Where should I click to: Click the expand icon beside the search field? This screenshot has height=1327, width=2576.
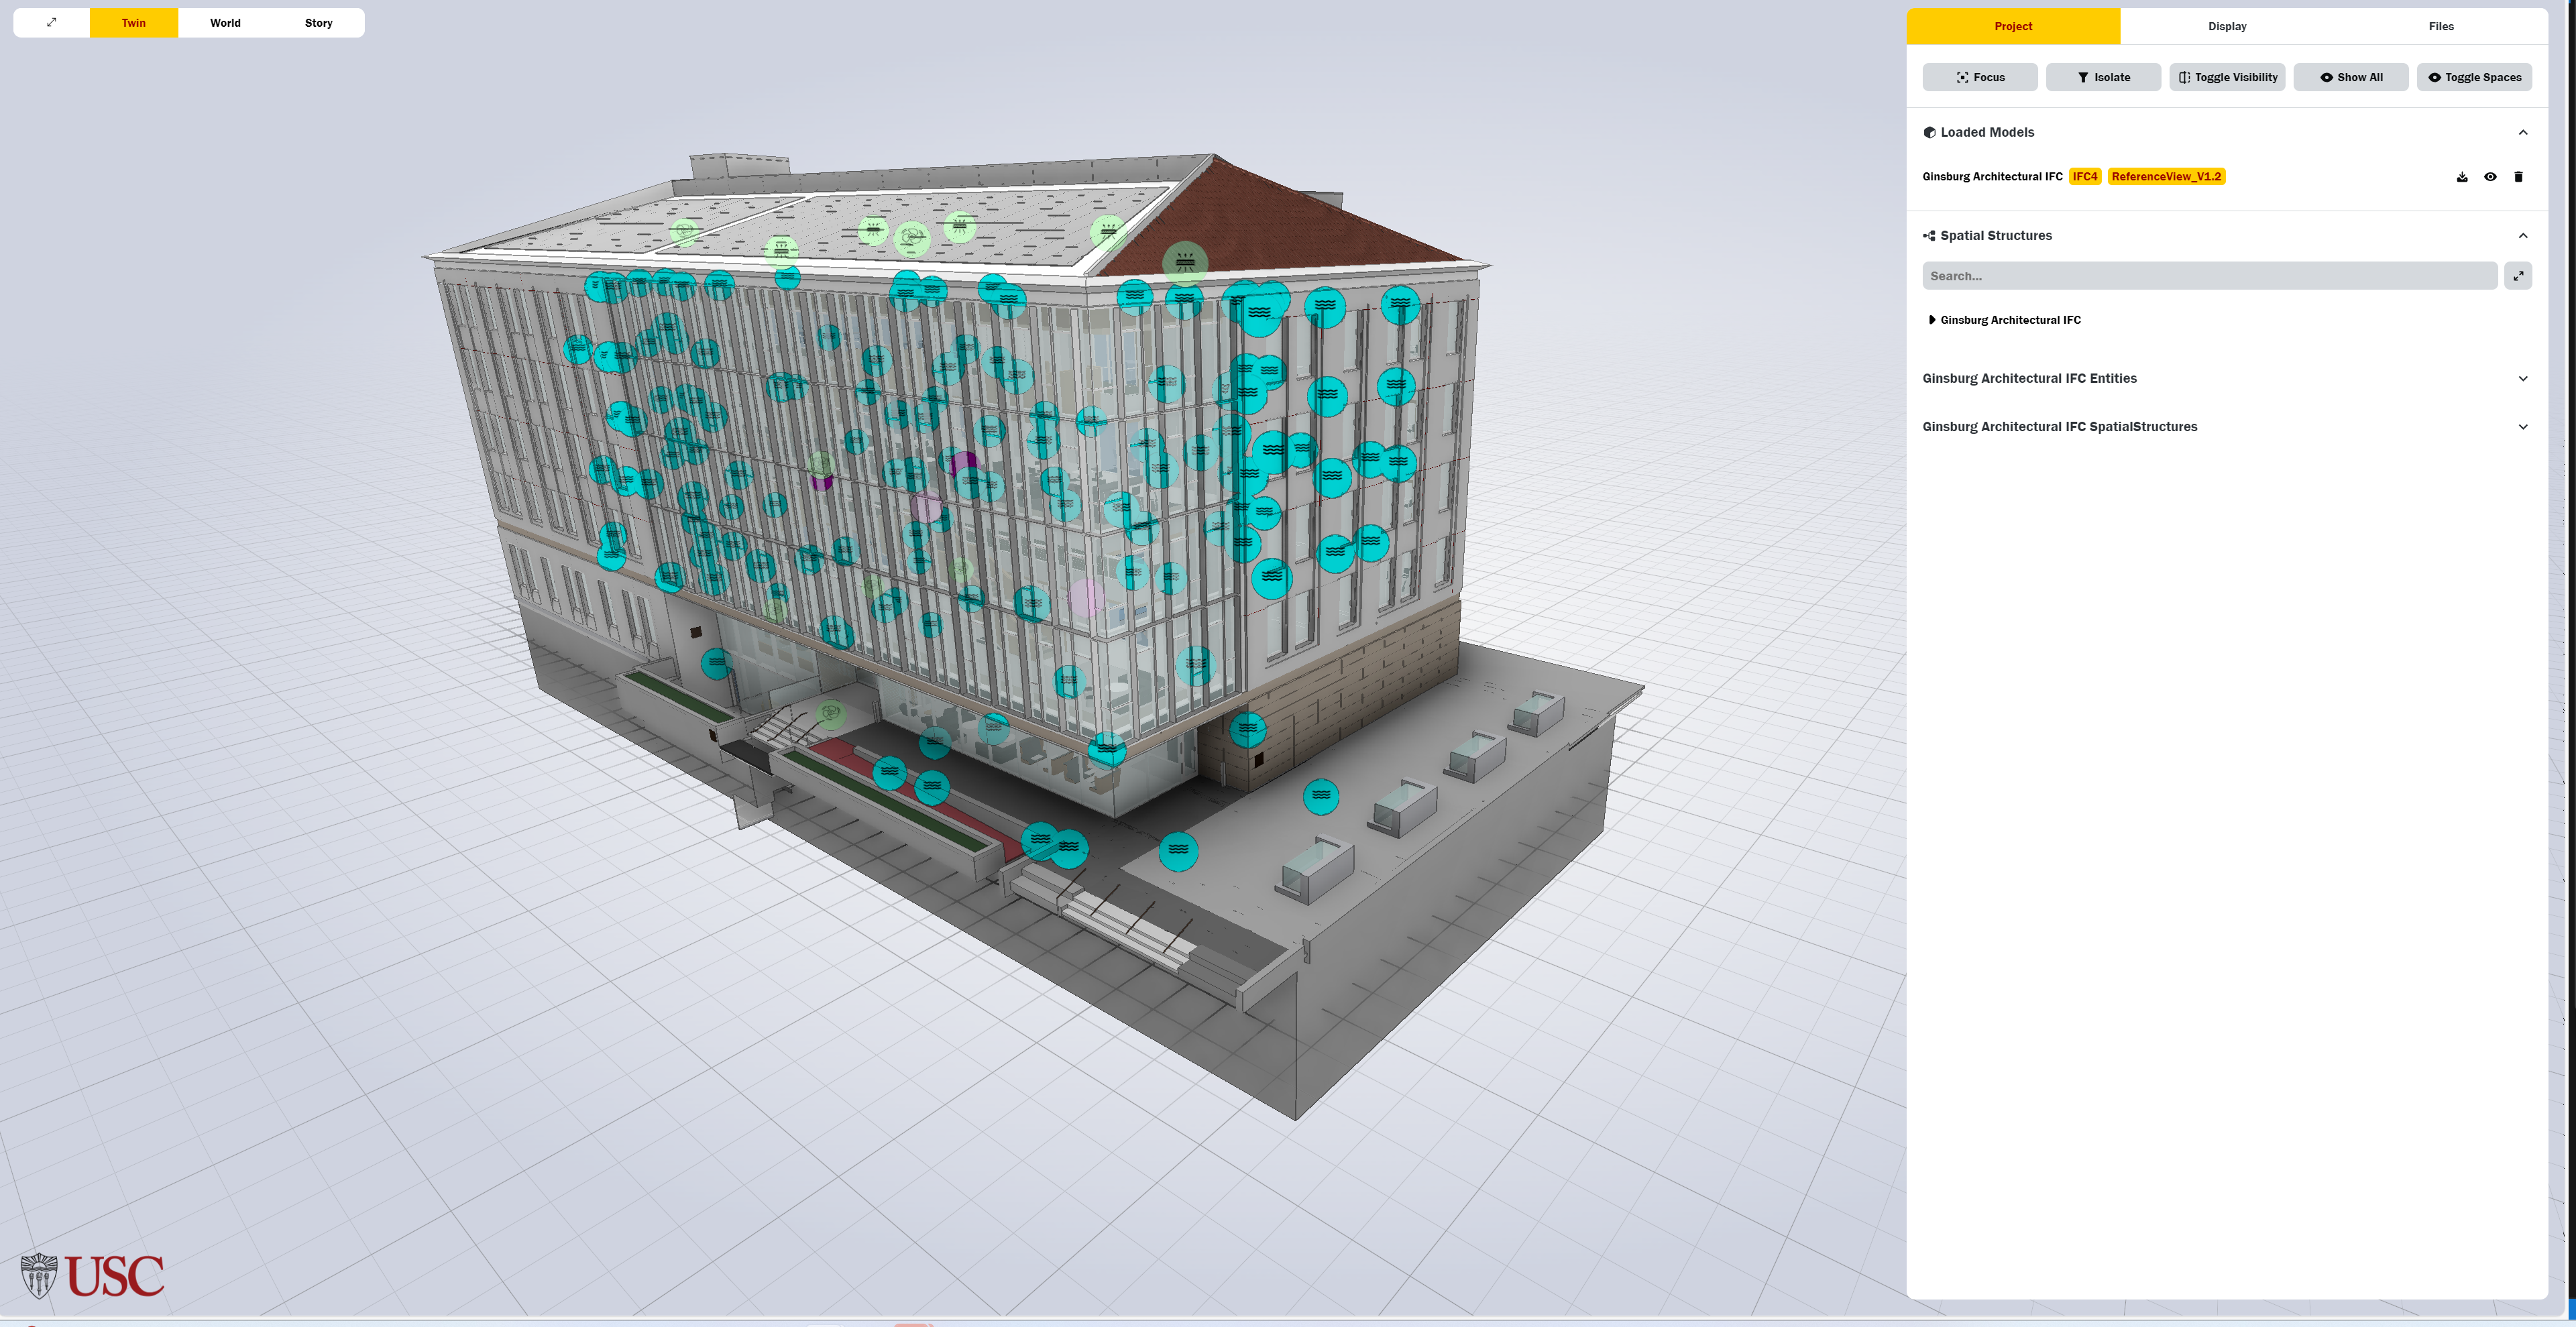coord(2518,276)
